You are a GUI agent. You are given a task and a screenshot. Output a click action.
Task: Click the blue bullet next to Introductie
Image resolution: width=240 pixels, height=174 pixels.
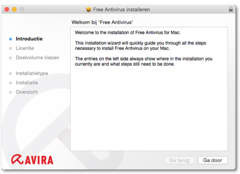click(11, 39)
